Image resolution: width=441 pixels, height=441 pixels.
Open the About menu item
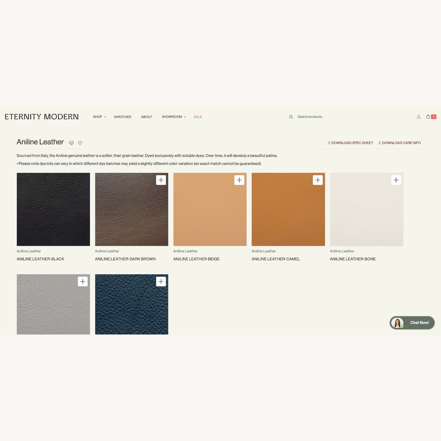[x=146, y=117]
